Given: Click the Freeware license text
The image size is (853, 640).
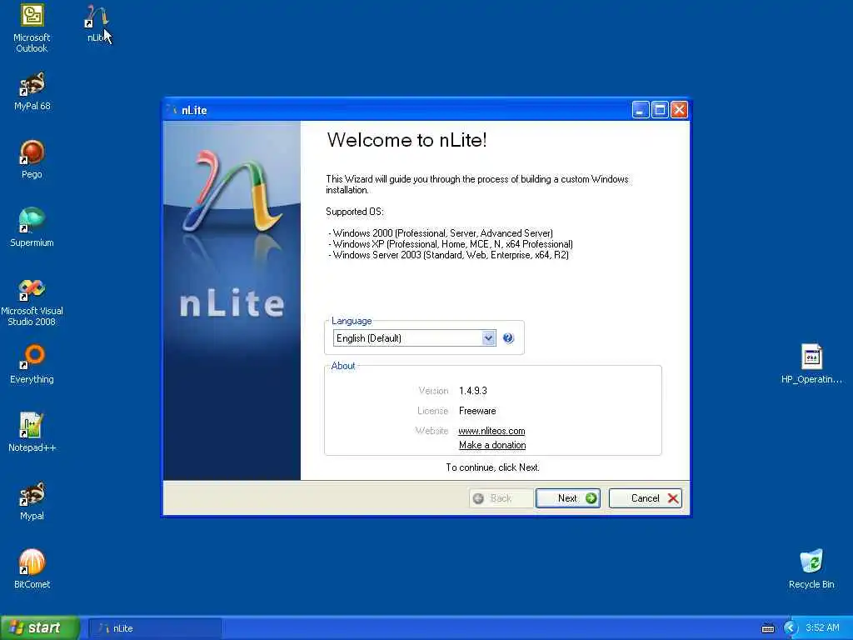Looking at the screenshot, I should pos(477,411).
